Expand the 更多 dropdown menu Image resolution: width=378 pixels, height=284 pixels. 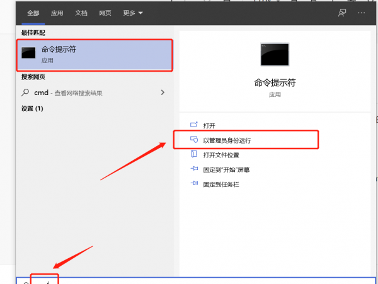[133, 13]
